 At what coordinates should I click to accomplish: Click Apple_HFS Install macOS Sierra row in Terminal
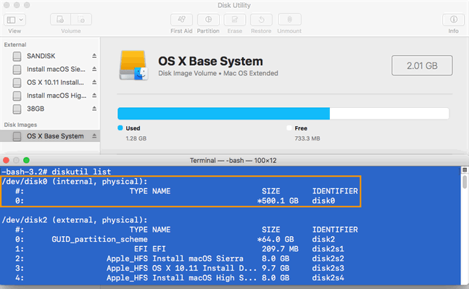(180, 259)
